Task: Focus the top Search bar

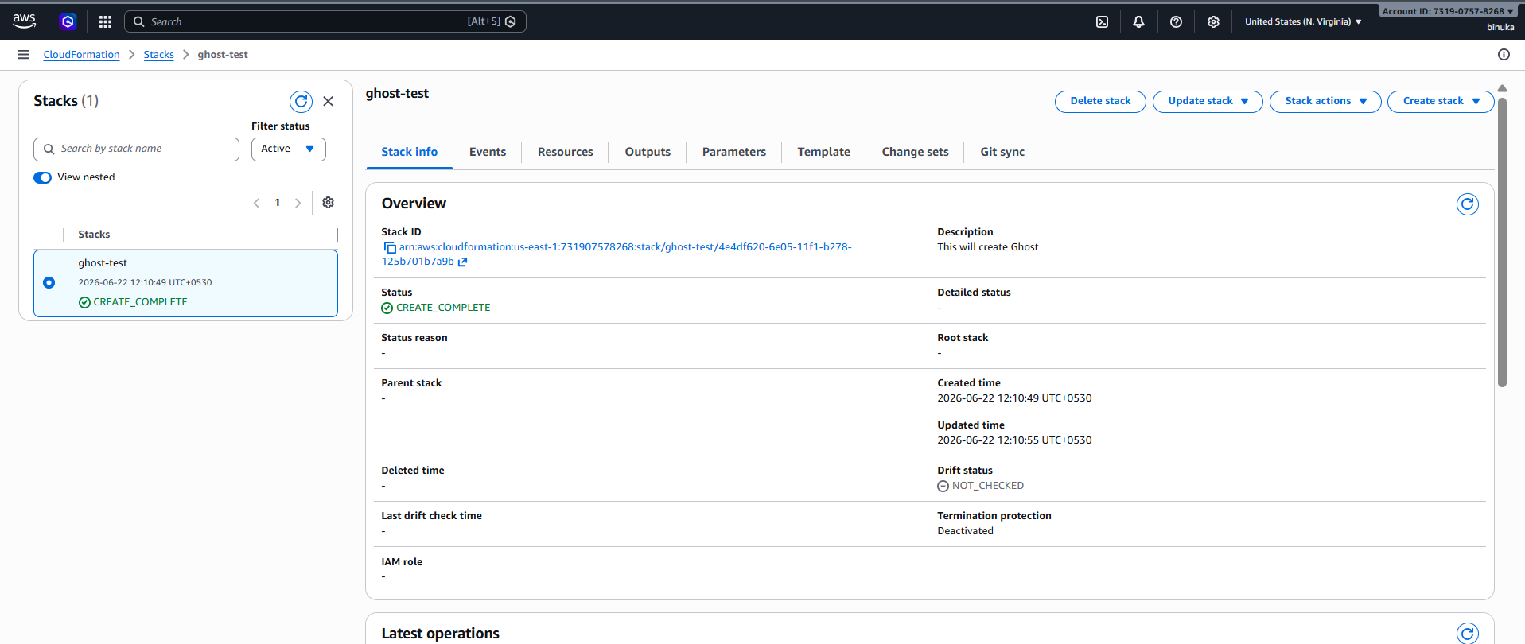Action: click(325, 21)
